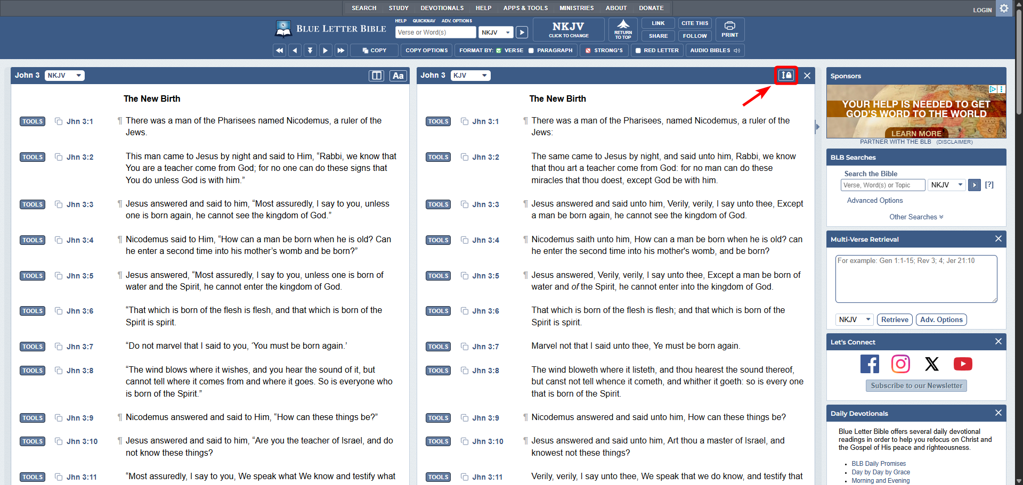The height and width of the screenshot is (485, 1023).
Task: Open the parallel columns view icon in the NKJV panel
Action: coord(376,76)
